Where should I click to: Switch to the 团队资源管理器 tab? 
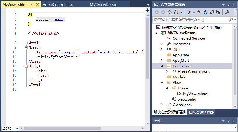201,112
